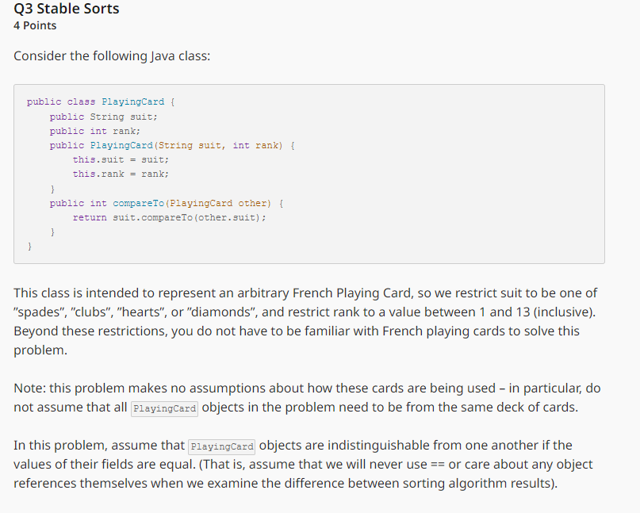Click the public class PlayingCard line
The height and width of the screenshot is (513, 640).
(x=104, y=101)
